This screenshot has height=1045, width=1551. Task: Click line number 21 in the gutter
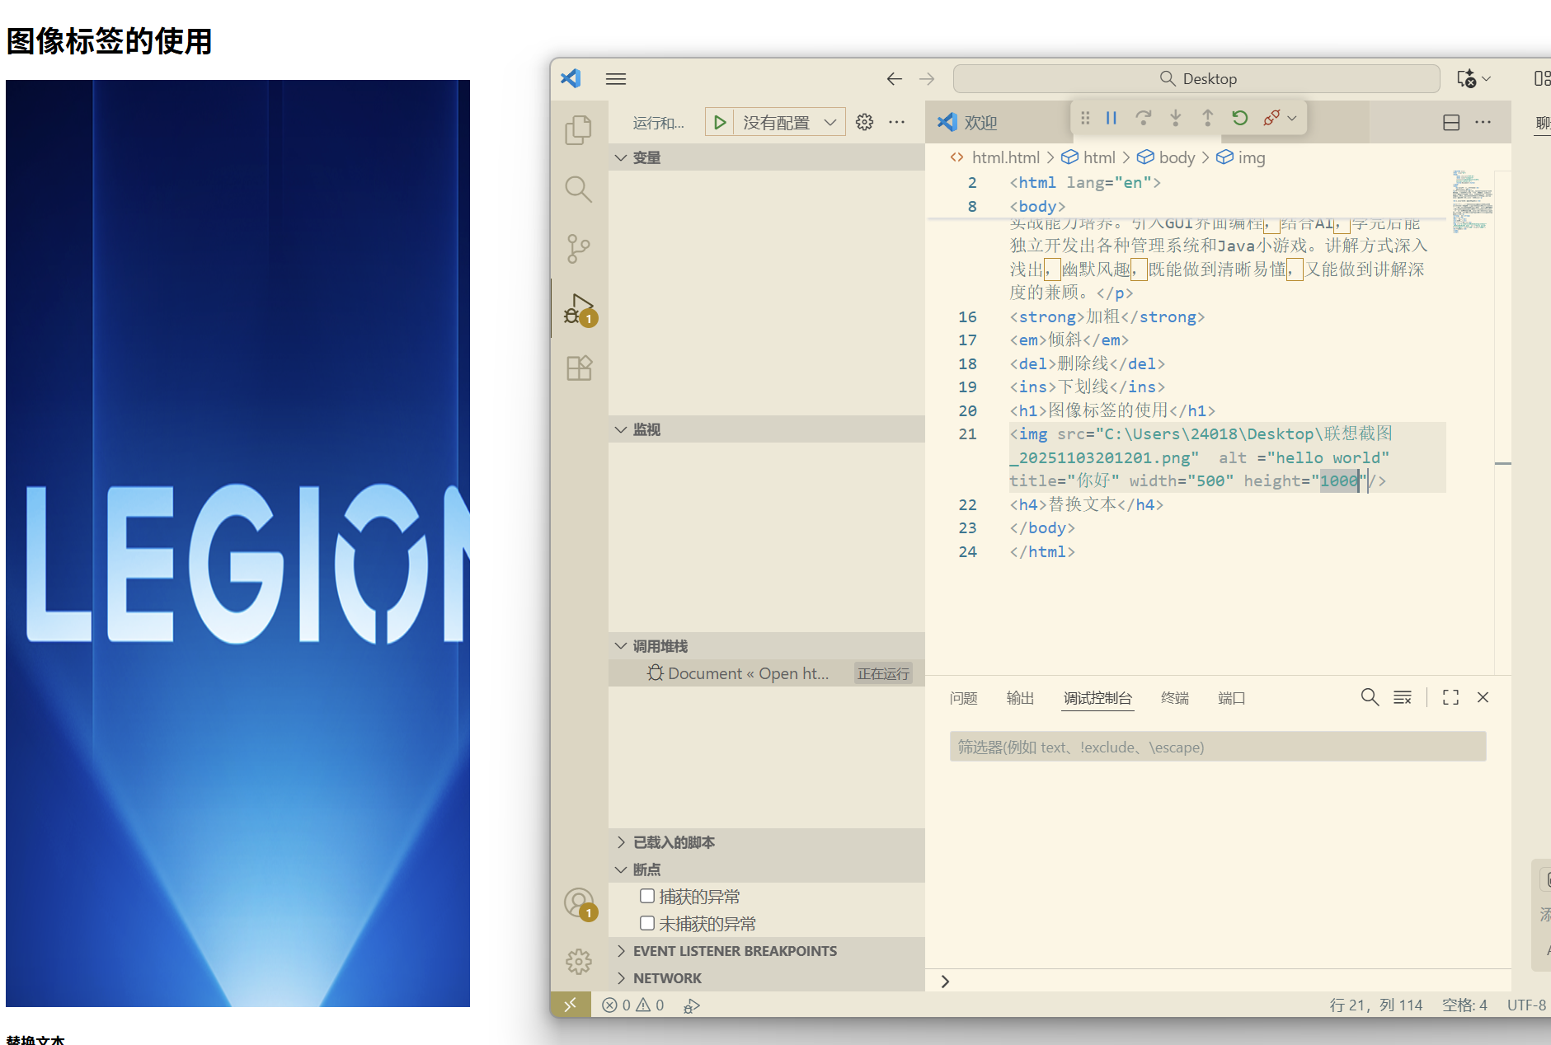(967, 433)
